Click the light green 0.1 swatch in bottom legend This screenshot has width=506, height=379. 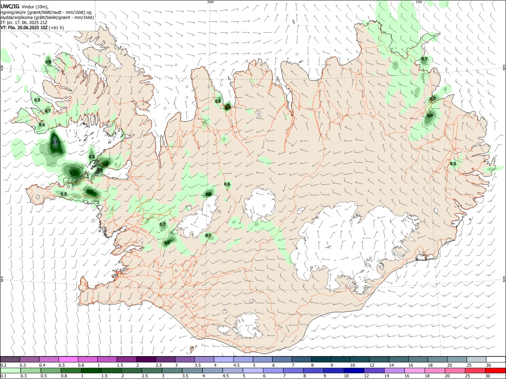point(11,370)
